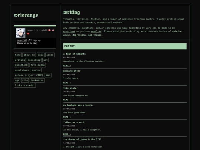Open the sga page
Image resolution: width=200 pixels, height=150 pixels.
pyautogui.click(x=17, y=80)
